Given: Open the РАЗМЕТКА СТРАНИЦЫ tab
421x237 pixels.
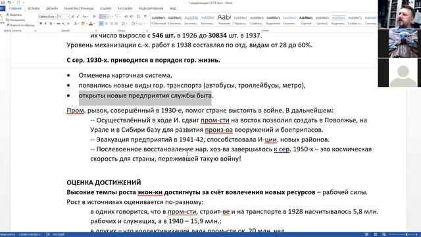Looking at the screenshot, I should tap(79, 9).
